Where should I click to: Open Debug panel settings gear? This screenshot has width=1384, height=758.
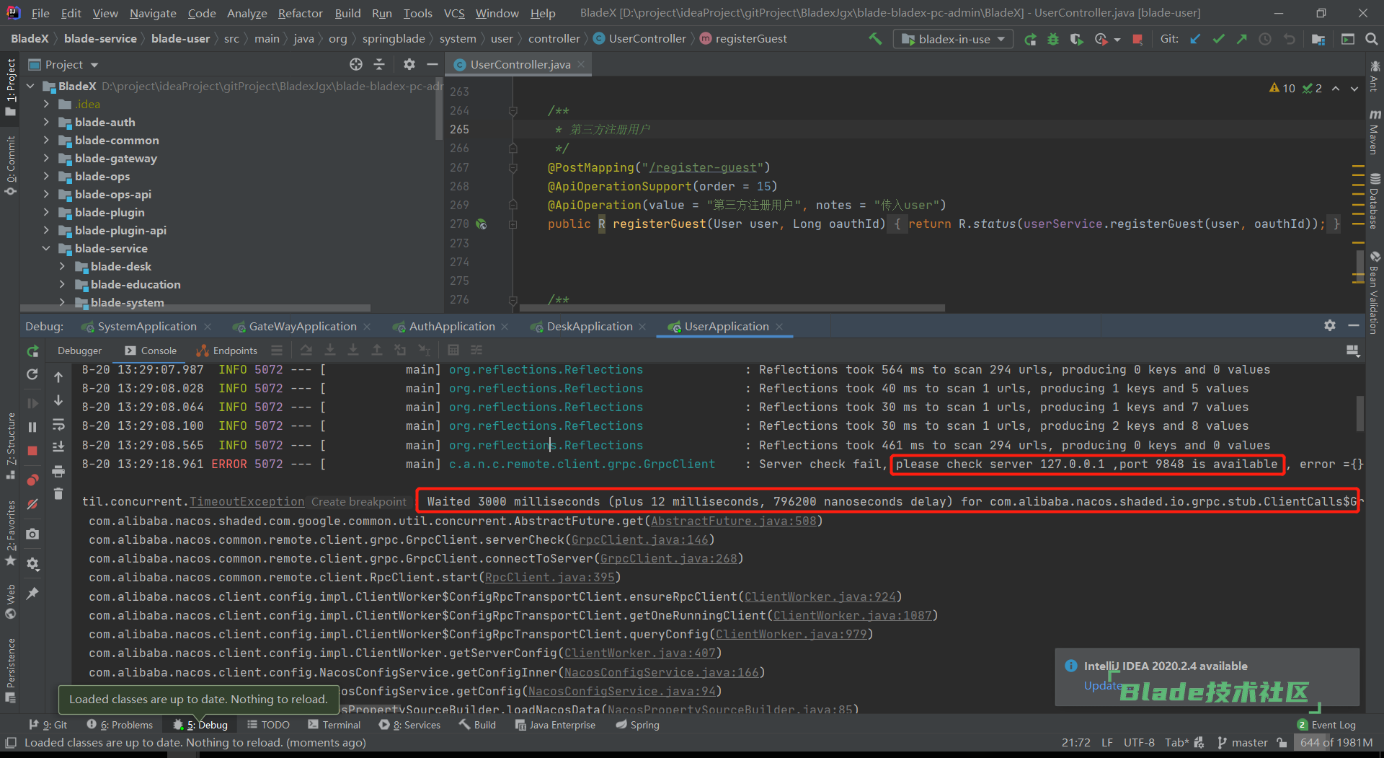click(1330, 325)
